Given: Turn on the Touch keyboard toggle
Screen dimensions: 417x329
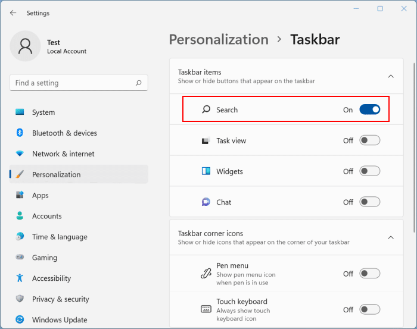Looking at the screenshot, I should click(370, 309).
